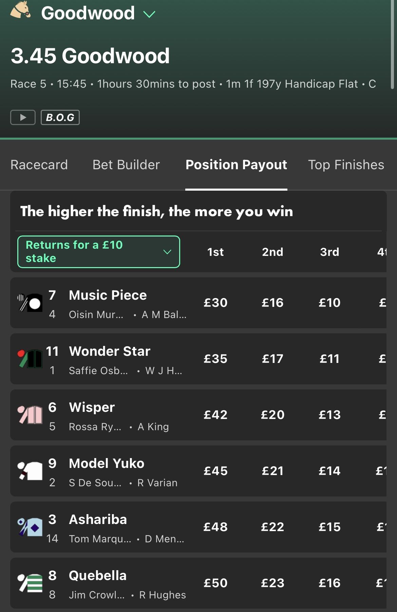Open the Bet Builder tab

pyautogui.click(x=126, y=165)
